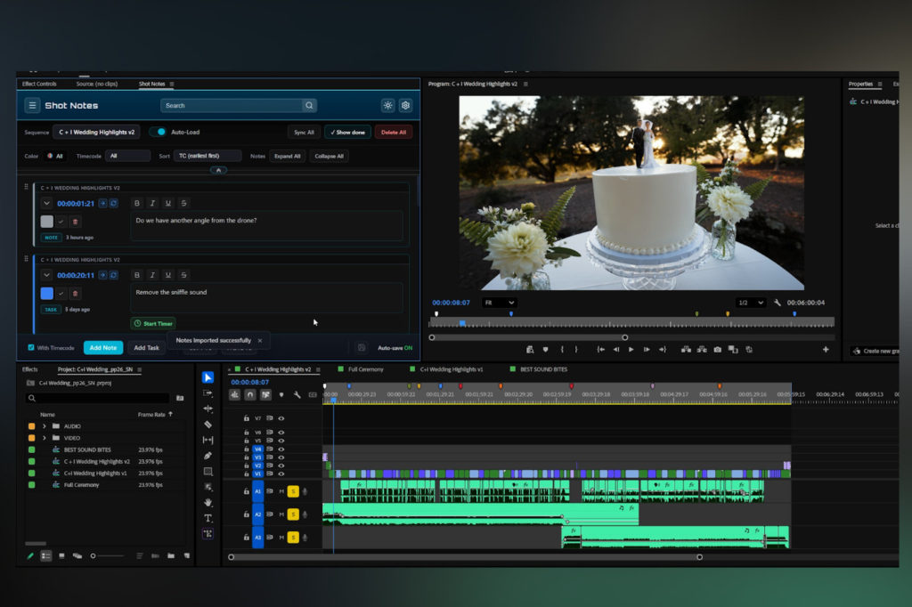Viewport: 912px width, 607px height.
Task: Click the Add Task button
Action: pyautogui.click(x=146, y=348)
